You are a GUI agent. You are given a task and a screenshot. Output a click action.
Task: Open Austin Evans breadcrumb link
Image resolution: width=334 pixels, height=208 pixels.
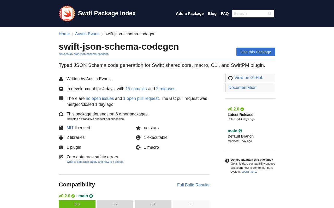click(87, 34)
